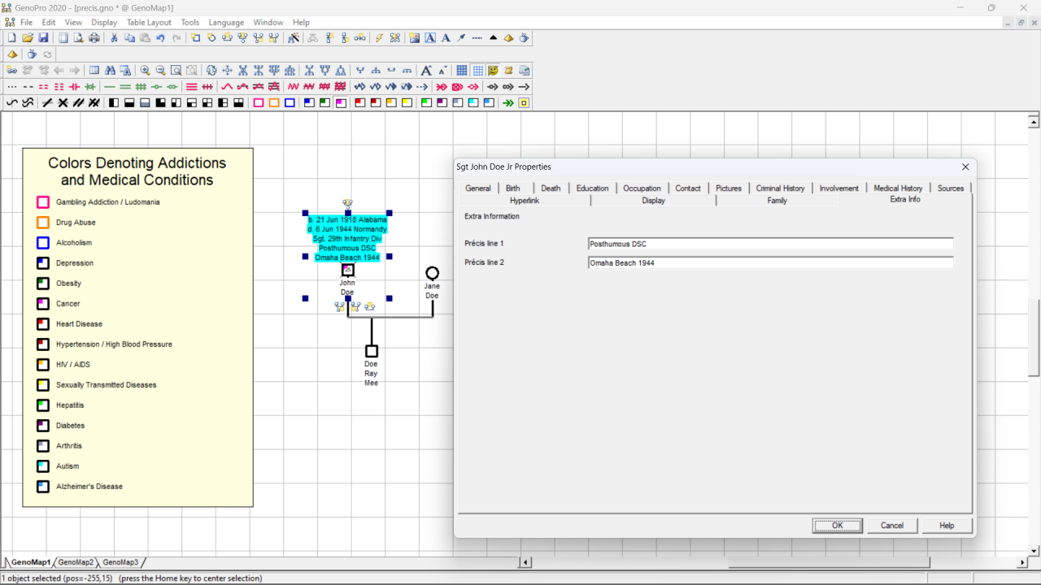Screen dimensions: 1041x585
Task: Apply the orange Drug Abuse toolbar swatch
Action: coord(274,103)
